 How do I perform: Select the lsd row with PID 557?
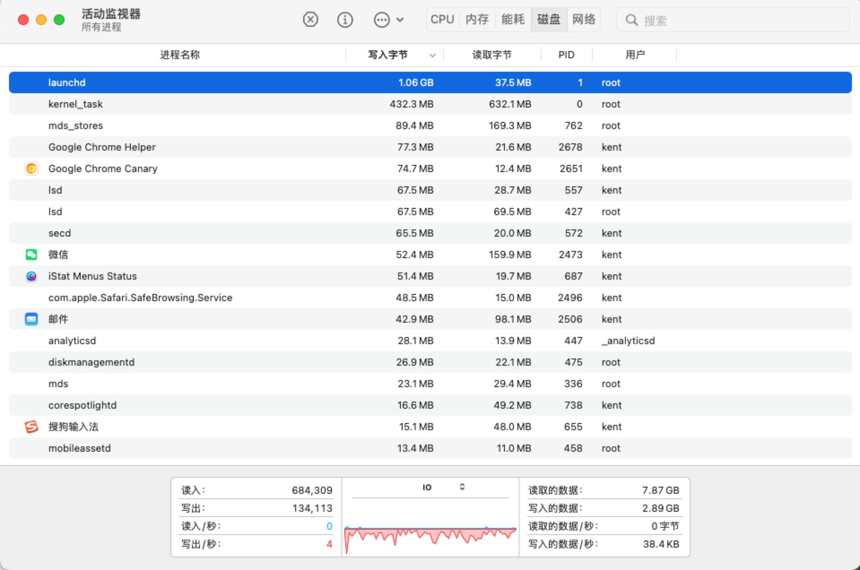point(430,190)
